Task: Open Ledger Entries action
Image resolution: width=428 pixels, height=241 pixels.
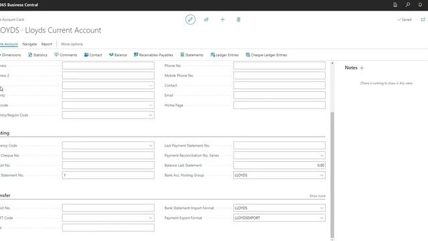Action: pyautogui.click(x=225, y=55)
